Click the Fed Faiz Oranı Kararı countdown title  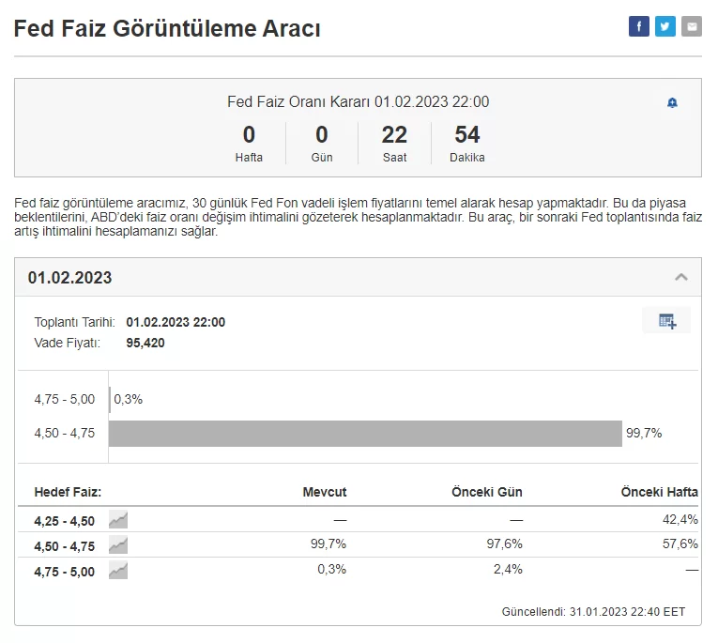click(358, 101)
